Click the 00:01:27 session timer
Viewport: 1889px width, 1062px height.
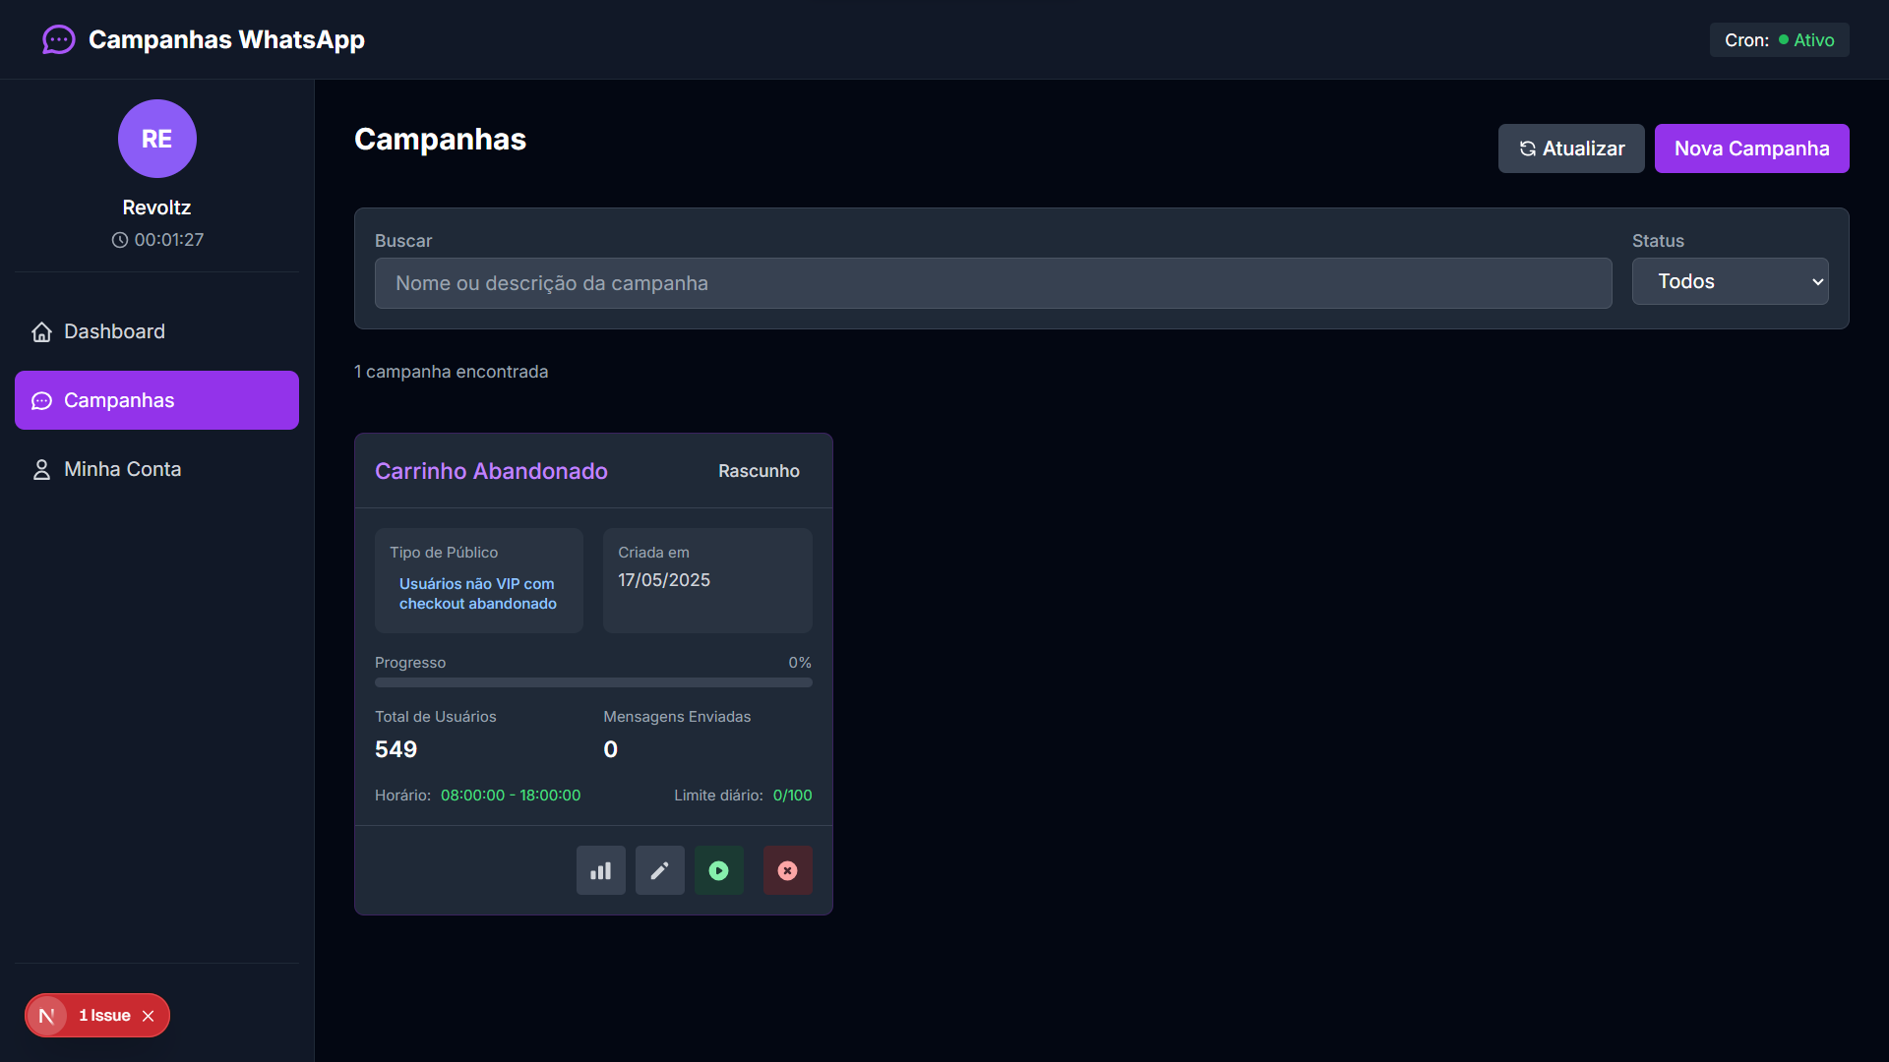[x=169, y=240]
